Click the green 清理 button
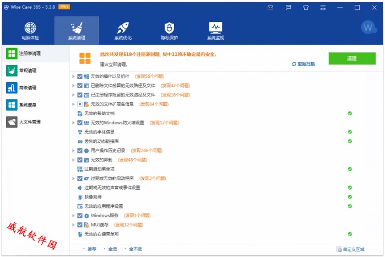 pos(351,58)
